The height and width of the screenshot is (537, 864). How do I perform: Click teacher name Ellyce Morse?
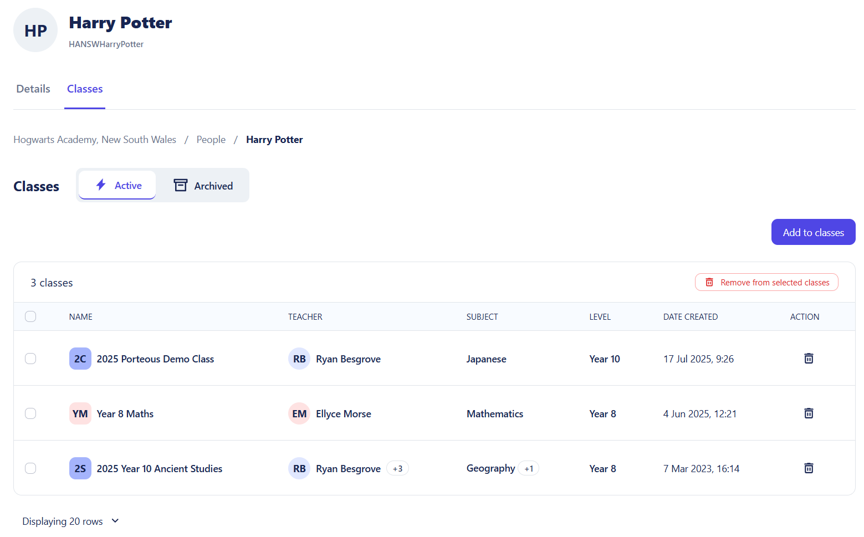[344, 414]
